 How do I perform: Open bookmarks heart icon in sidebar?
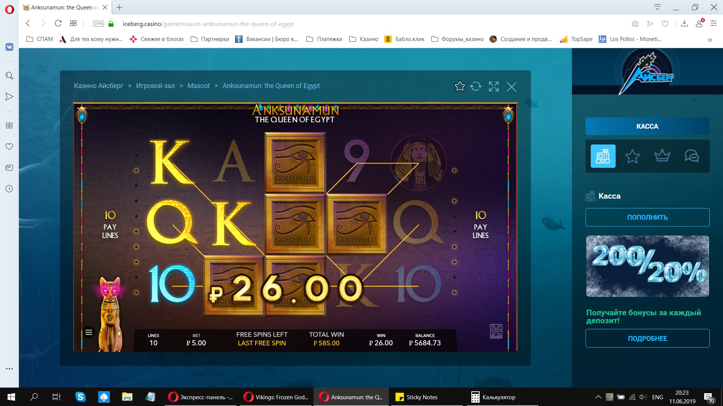[9, 146]
